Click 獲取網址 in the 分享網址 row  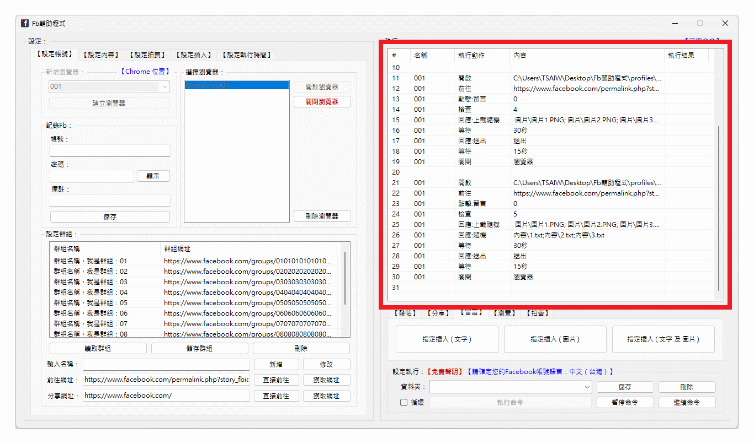(326, 396)
